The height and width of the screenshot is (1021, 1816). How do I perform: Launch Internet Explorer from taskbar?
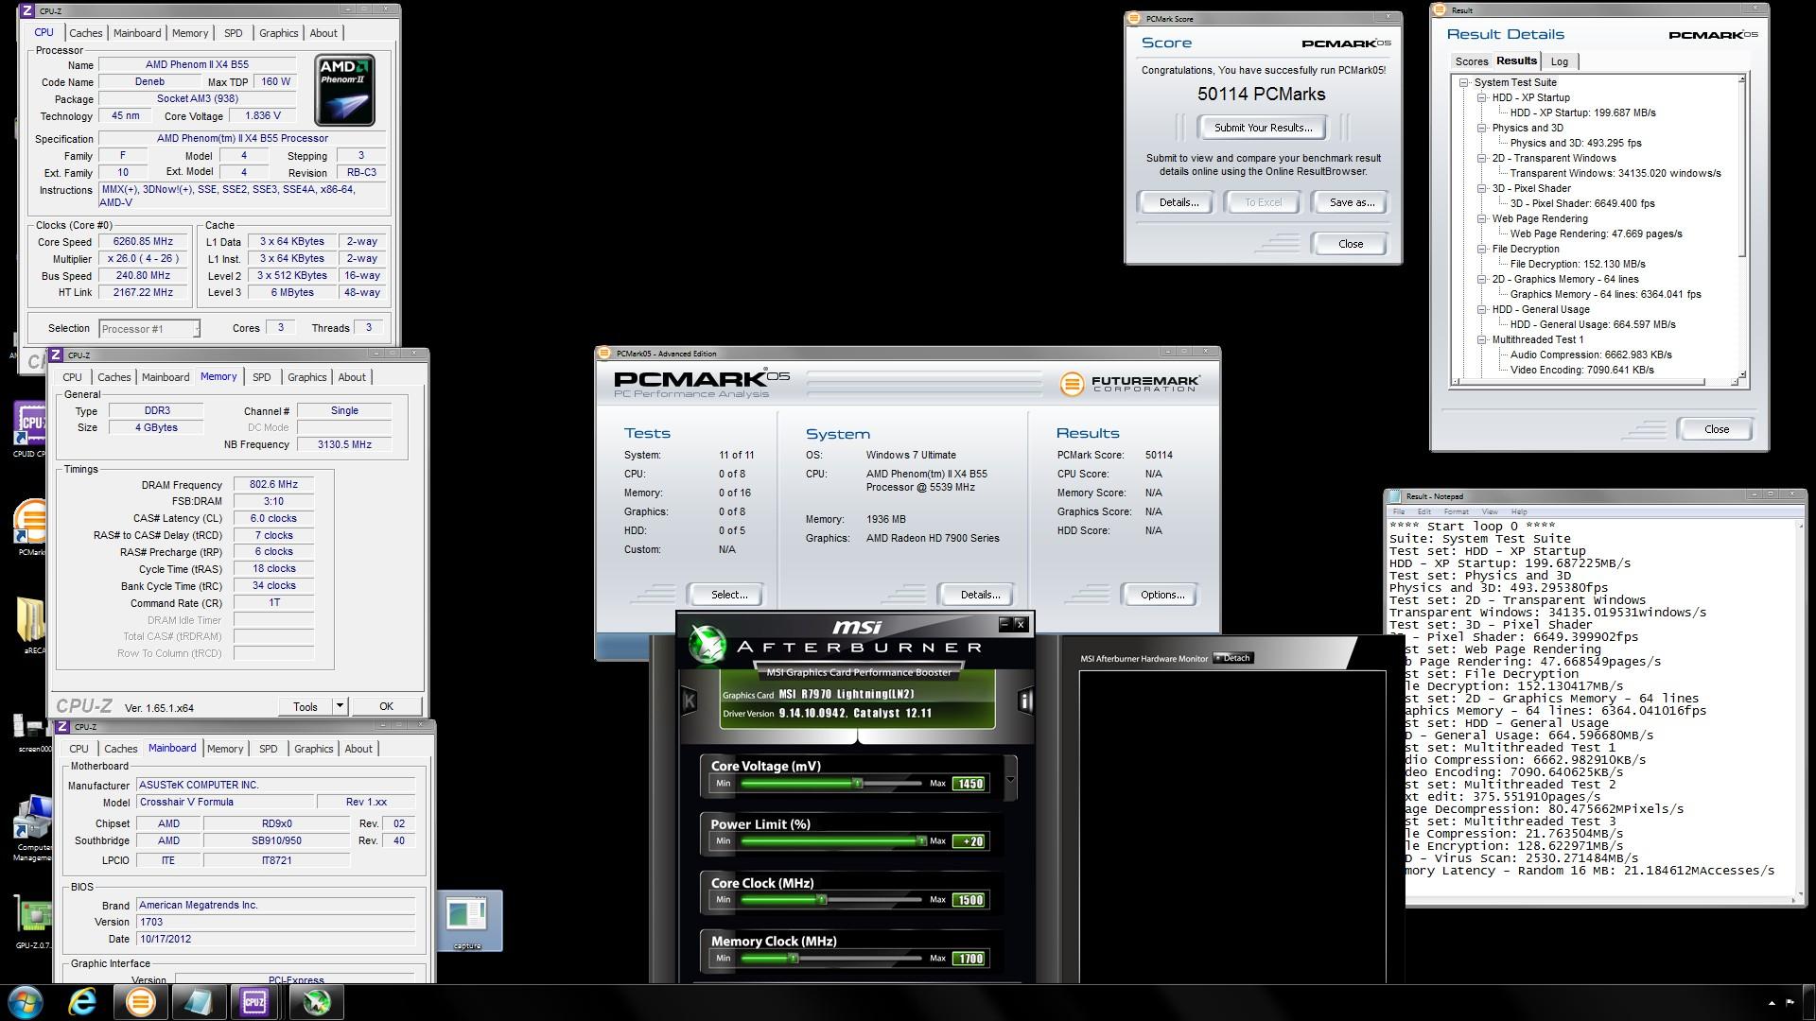coord(83,1002)
